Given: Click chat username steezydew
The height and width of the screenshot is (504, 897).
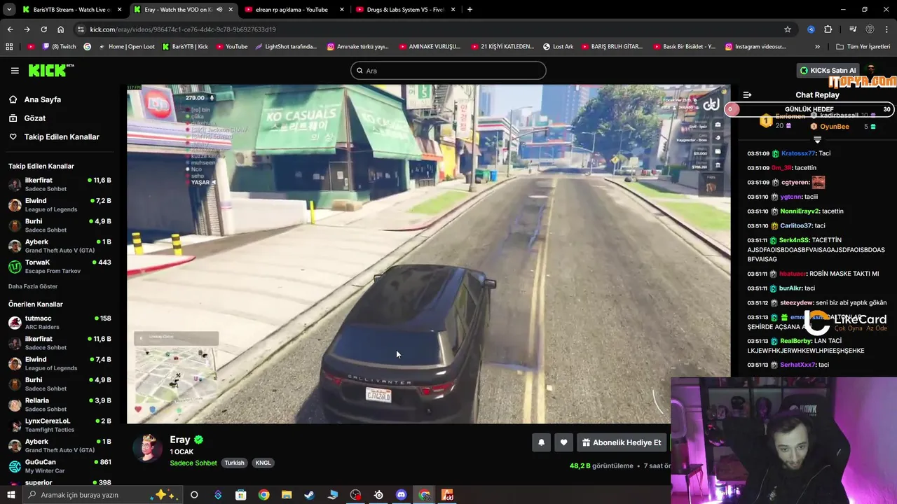Looking at the screenshot, I should coord(797,302).
